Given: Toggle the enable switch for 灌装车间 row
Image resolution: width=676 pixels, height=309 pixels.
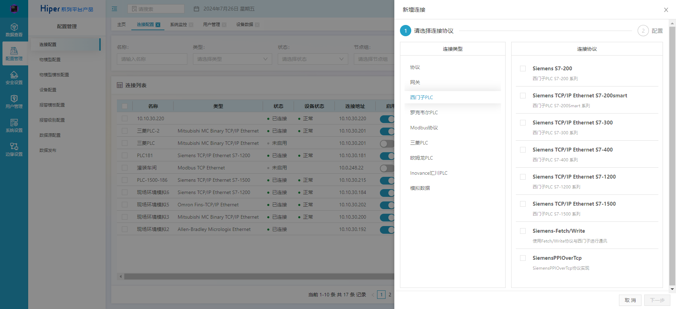Looking at the screenshot, I should click(387, 168).
